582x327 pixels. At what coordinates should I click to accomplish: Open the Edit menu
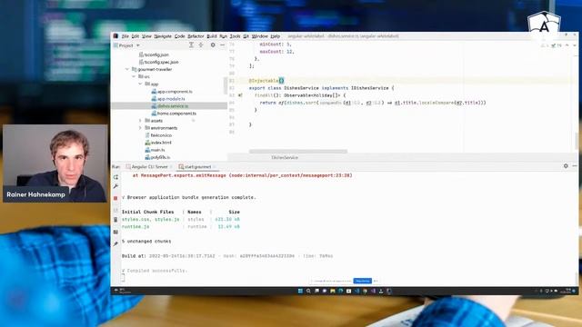coord(135,36)
